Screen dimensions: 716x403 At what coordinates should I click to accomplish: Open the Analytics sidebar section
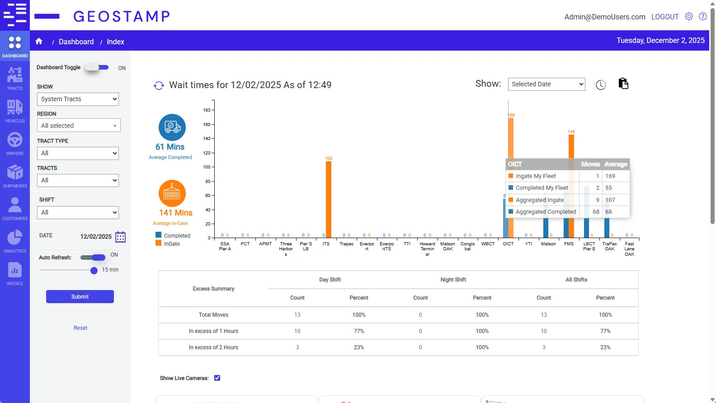[15, 241]
